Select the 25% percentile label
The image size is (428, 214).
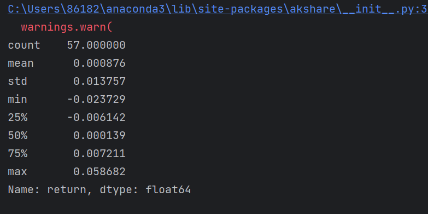click(17, 118)
